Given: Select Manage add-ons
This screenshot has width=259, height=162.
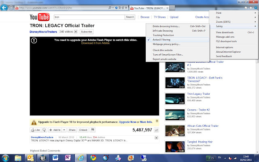Looking at the screenshot, I should (234, 37).
